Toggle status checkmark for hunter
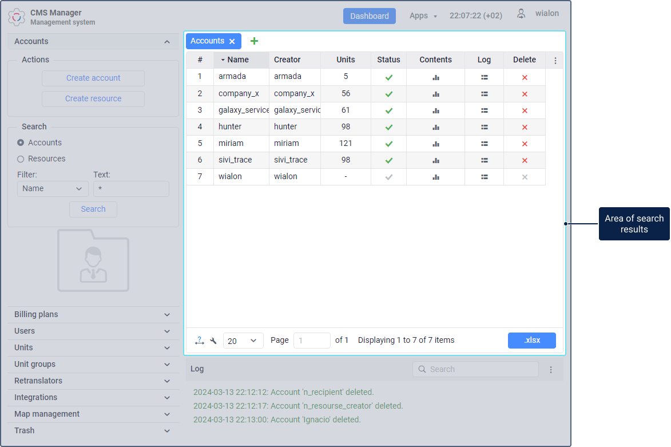The height and width of the screenshot is (447, 671). point(388,127)
